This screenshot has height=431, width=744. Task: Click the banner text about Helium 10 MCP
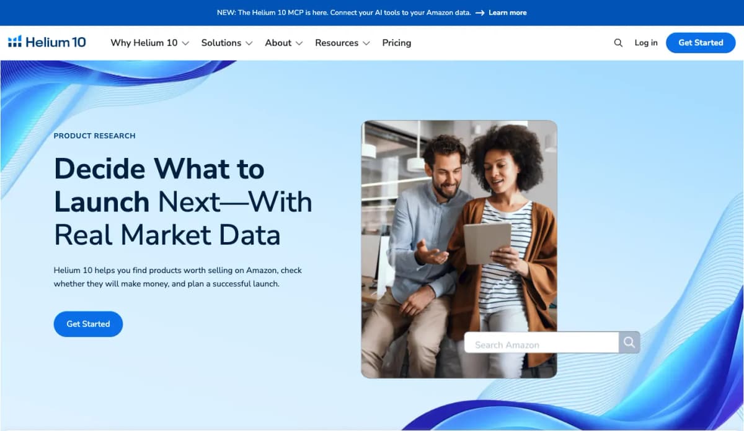coord(344,12)
